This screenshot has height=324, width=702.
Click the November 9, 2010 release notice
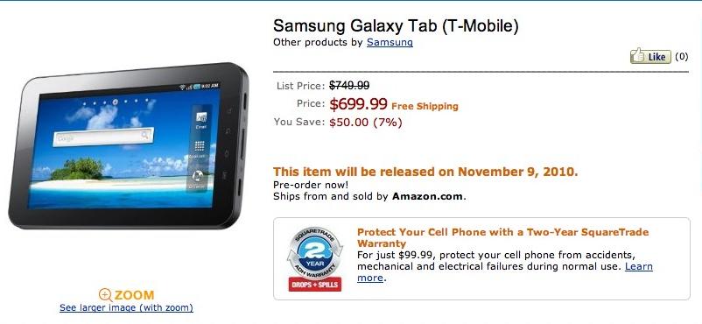[x=425, y=172]
